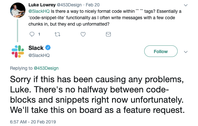Expand options chevron on Luke's tweet
Image resolution: width=198 pixels, height=126 pixels.
(x=186, y=5)
